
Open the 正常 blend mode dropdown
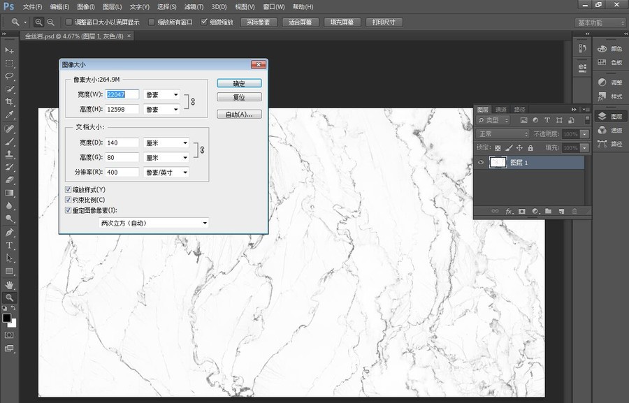(x=503, y=133)
